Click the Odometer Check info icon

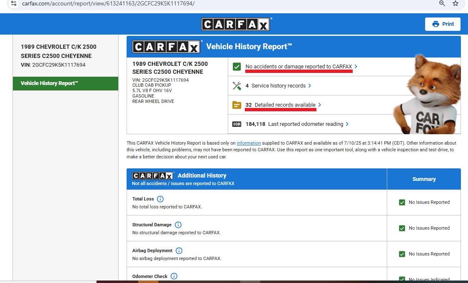174,276
